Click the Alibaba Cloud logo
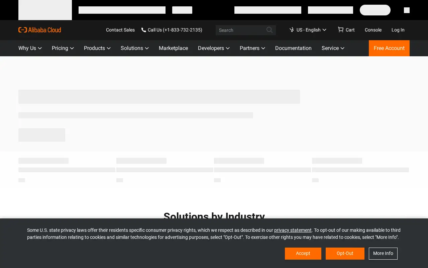428x268 pixels. pyautogui.click(x=40, y=30)
